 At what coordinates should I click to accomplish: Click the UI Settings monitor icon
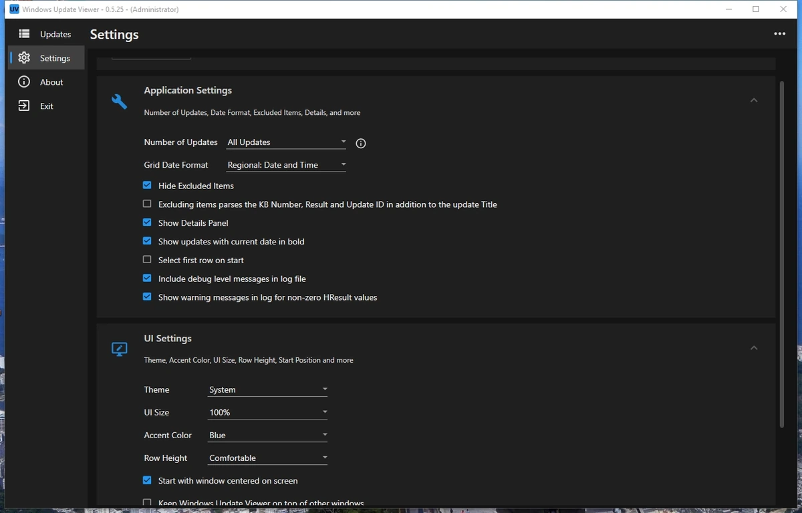tap(119, 349)
